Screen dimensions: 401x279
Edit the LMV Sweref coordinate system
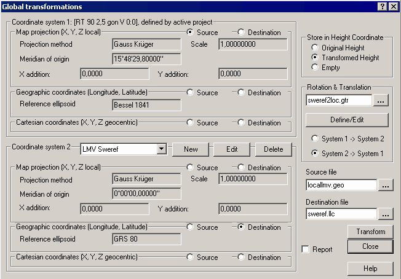[x=232, y=149]
